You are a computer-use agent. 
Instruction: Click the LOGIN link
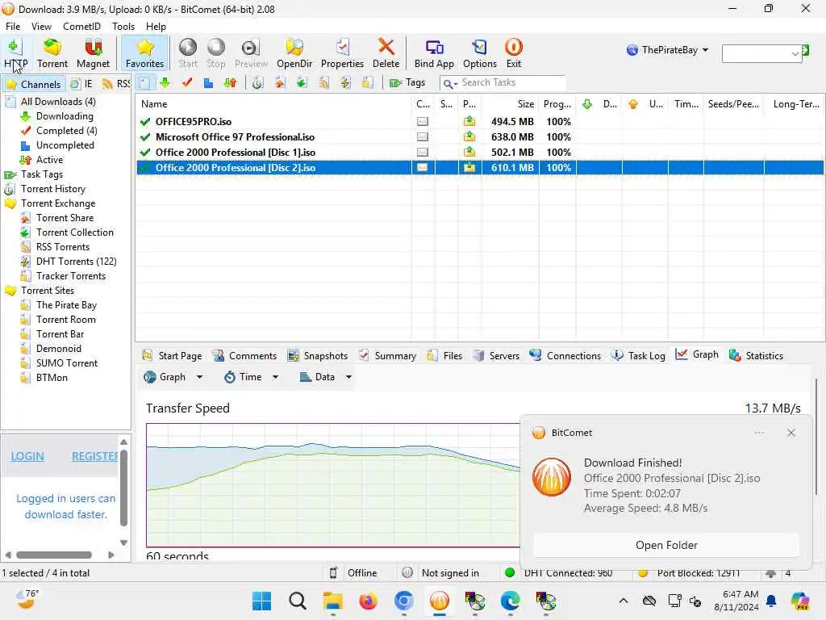(x=27, y=456)
